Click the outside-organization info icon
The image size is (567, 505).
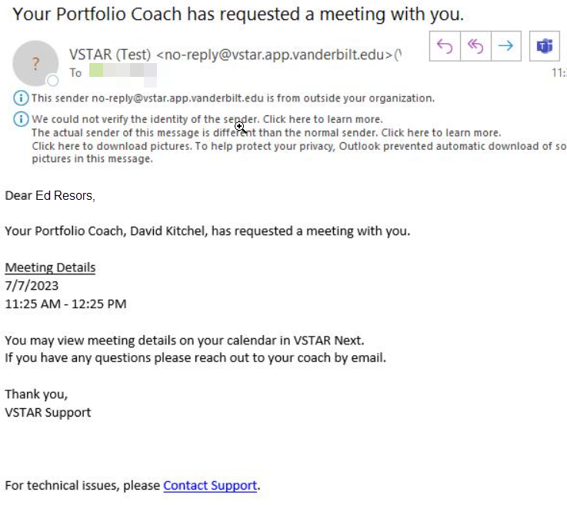tap(21, 98)
